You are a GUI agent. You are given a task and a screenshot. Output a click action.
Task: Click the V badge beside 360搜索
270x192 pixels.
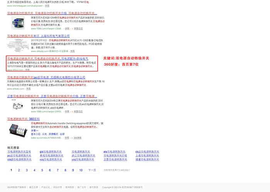point(72,138)
